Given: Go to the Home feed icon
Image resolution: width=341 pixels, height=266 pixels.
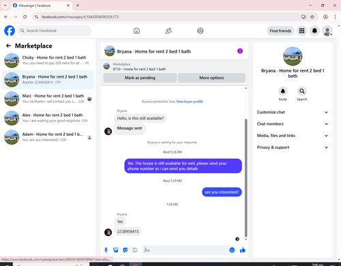Looking at the screenshot, I should (136, 31).
